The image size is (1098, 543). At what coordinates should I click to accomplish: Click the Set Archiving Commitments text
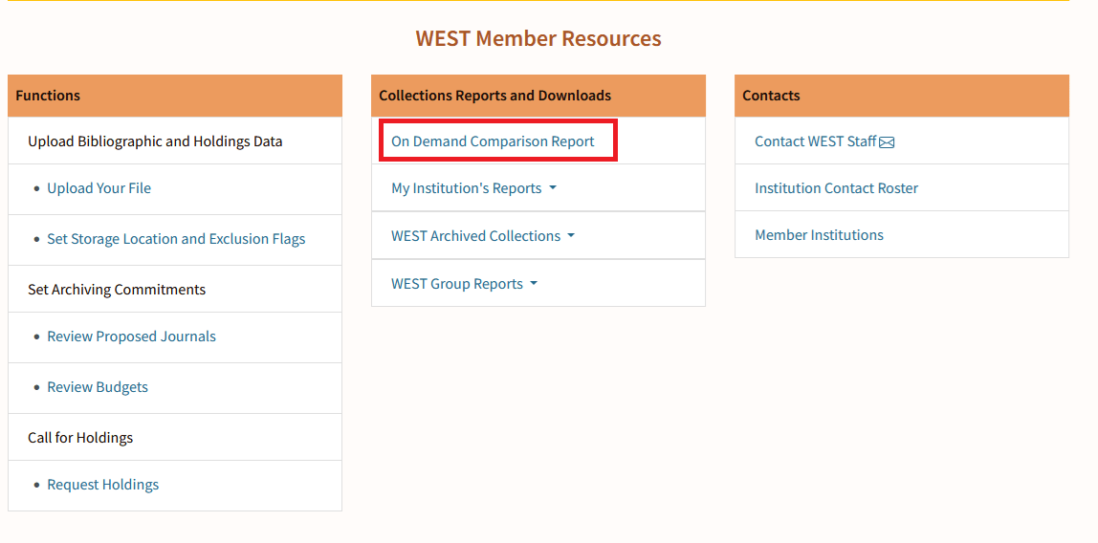117,290
